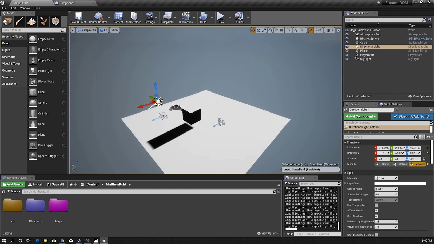This screenshot has width=434, height=244.
Task: Open Add Component dropdown
Action: (360, 116)
